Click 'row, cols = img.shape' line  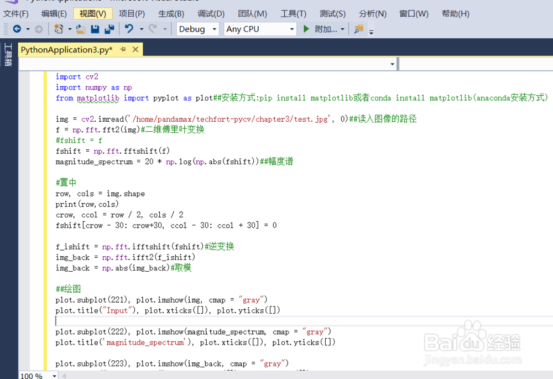coord(100,194)
